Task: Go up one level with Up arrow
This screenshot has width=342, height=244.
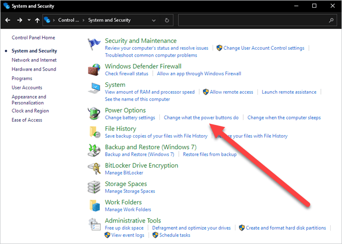Action: click(37, 20)
